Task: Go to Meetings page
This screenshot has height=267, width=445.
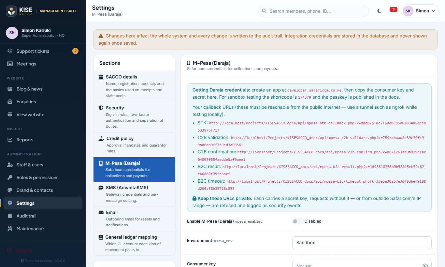Action: point(43,64)
